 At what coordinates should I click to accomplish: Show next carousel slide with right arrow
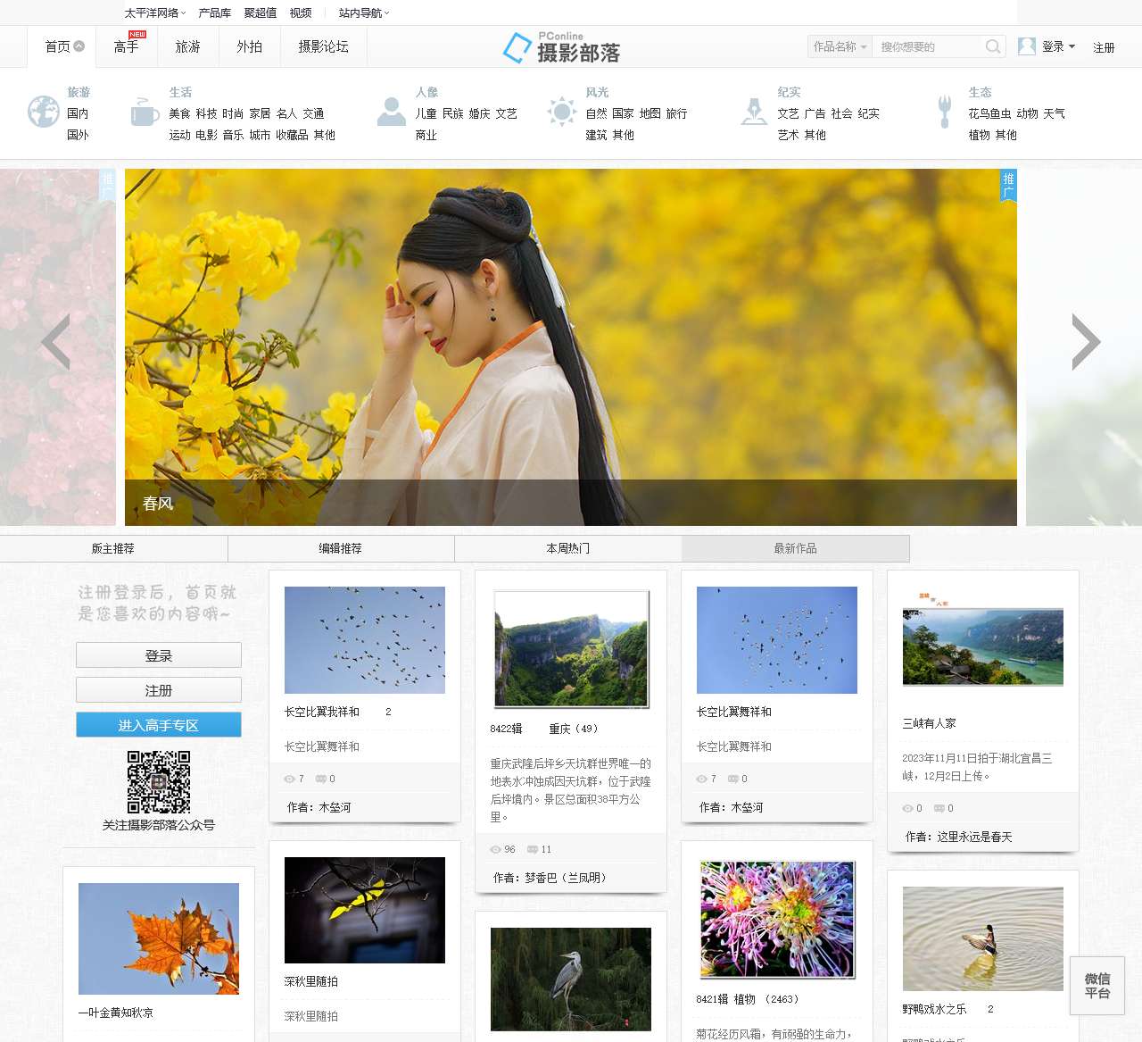click(x=1086, y=342)
